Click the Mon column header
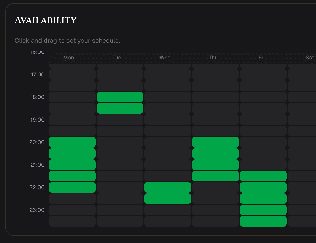This screenshot has height=243, width=316. click(69, 58)
